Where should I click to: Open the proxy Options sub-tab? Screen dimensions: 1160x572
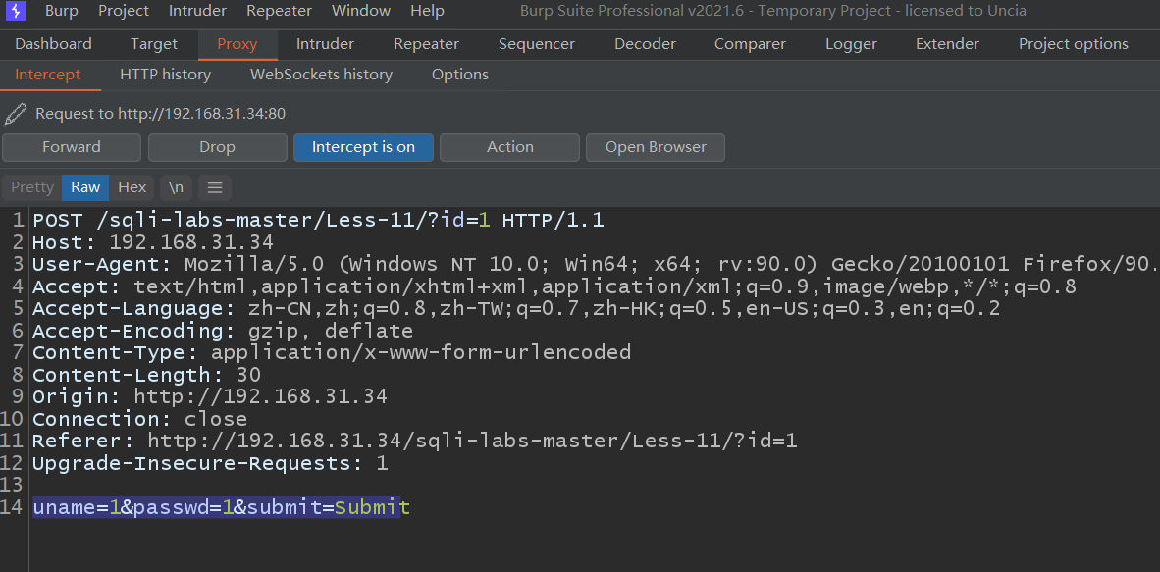460,75
